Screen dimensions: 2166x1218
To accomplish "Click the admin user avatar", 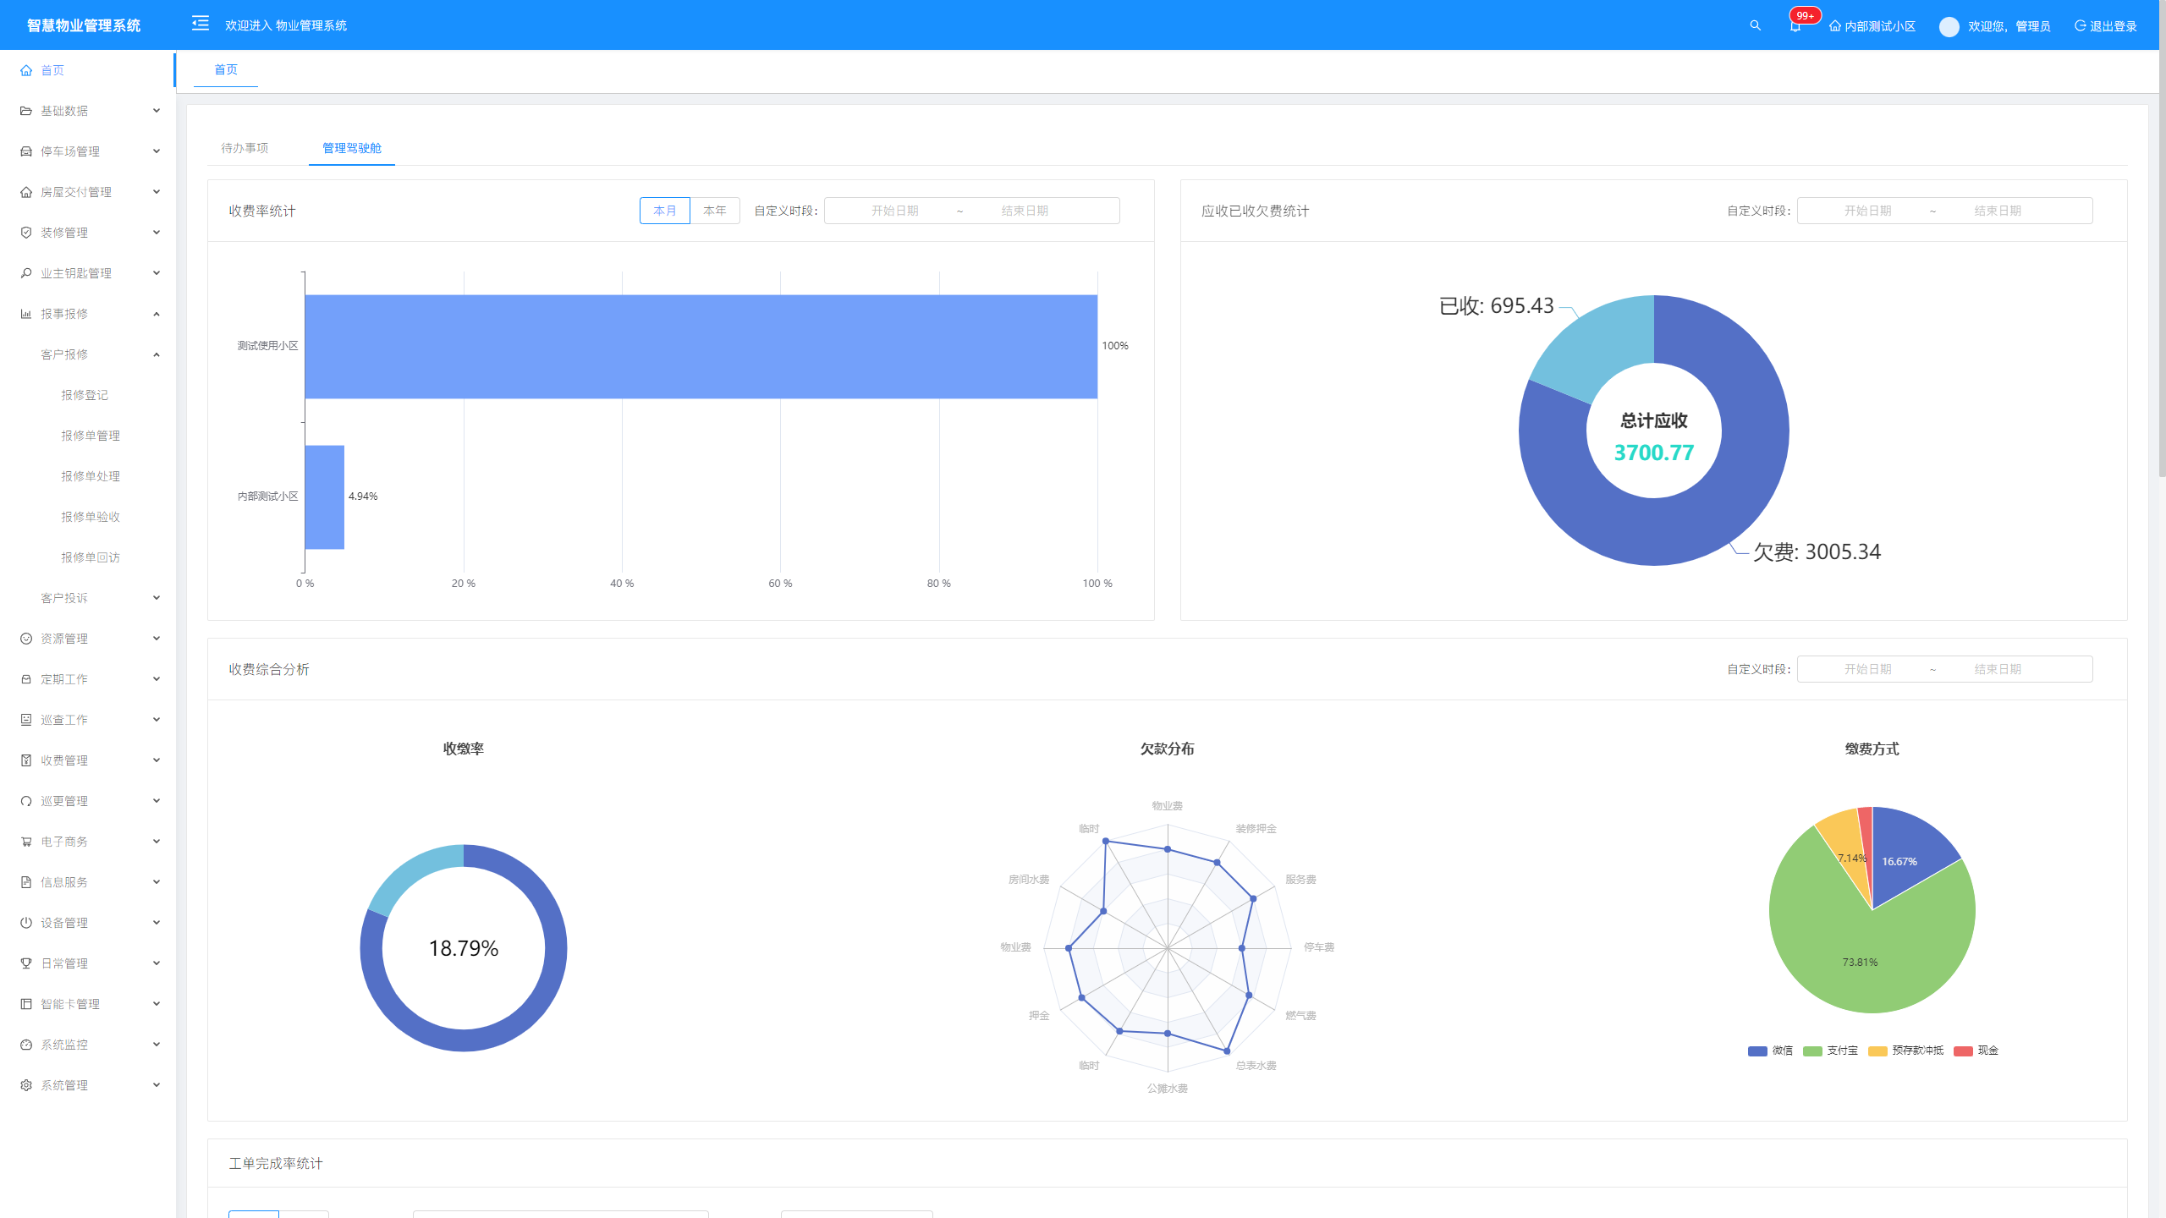I will click(1949, 26).
